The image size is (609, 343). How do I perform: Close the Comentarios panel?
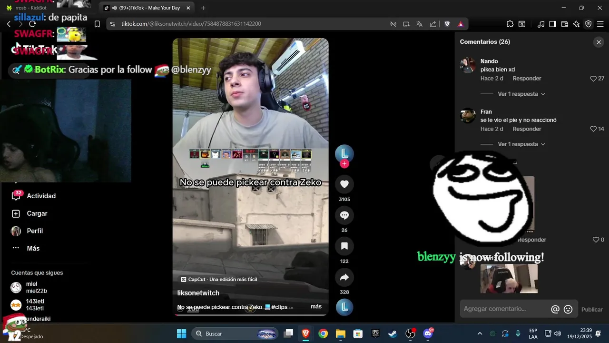click(x=599, y=42)
